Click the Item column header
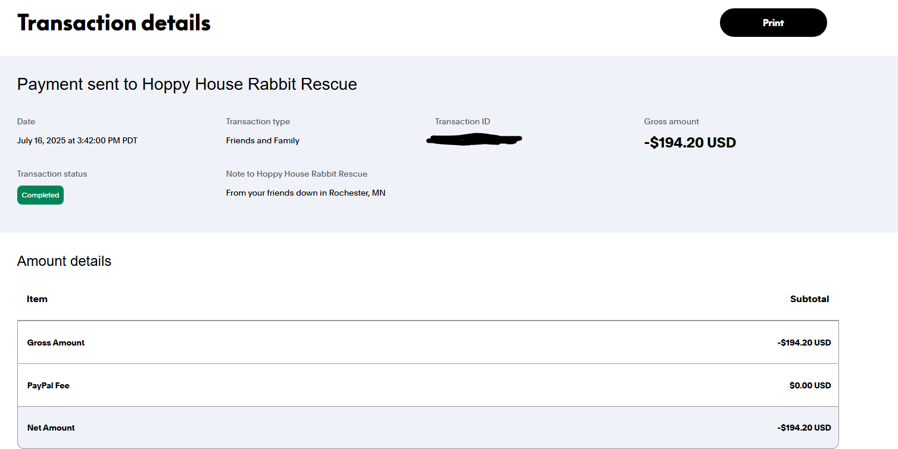This screenshot has width=898, height=449. pos(37,299)
